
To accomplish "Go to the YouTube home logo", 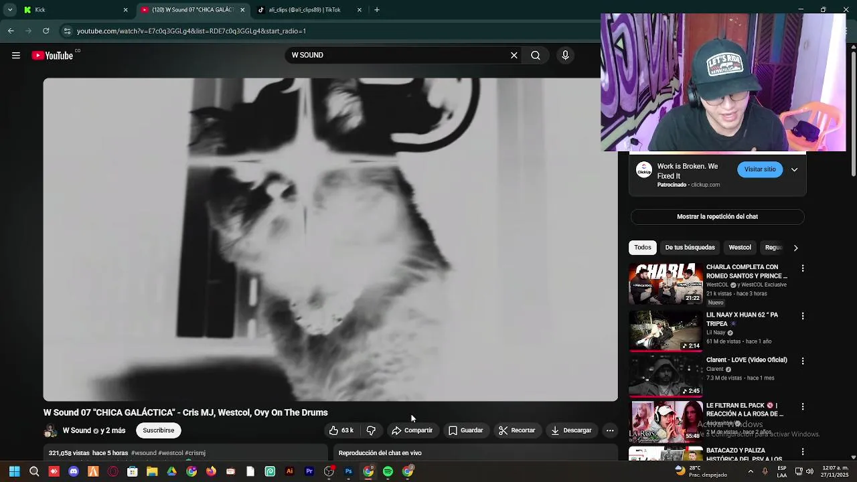I will click(x=53, y=56).
